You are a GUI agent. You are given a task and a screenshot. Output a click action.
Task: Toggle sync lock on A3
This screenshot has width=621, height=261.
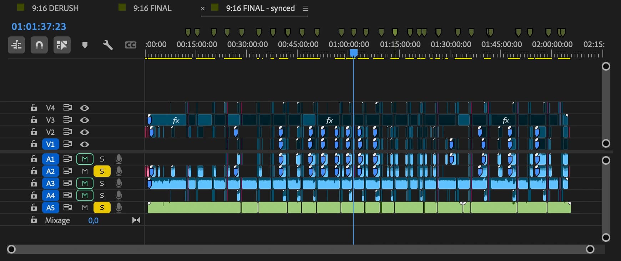click(x=67, y=183)
